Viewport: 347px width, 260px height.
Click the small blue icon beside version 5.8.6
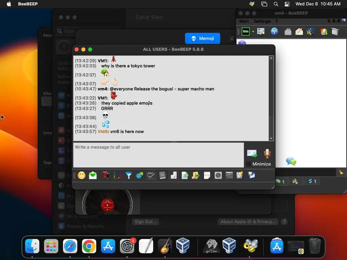click(x=344, y=20)
